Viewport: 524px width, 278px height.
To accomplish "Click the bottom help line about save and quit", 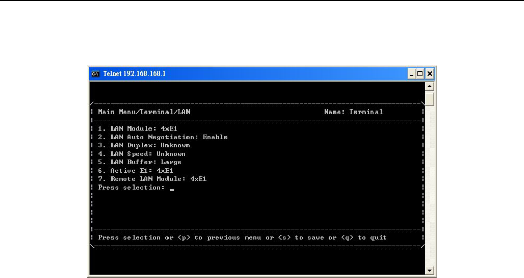I will 242,238.
